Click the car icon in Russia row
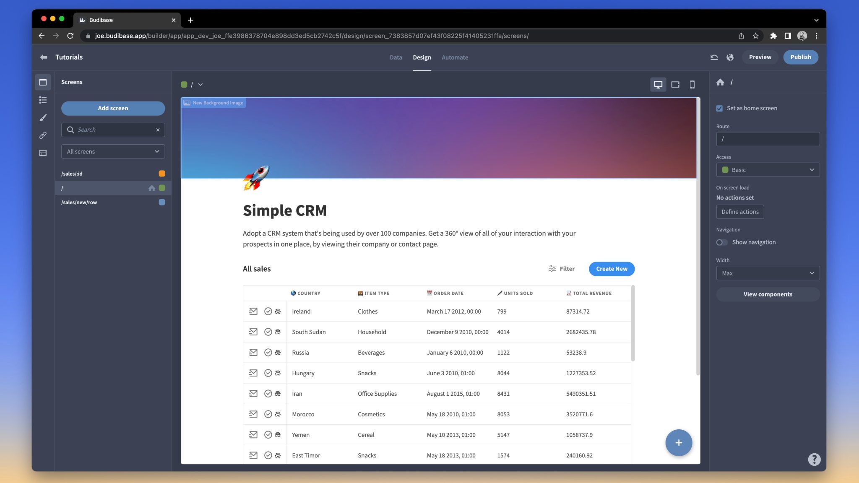The height and width of the screenshot is (483, 859). (x=278, y=353)
